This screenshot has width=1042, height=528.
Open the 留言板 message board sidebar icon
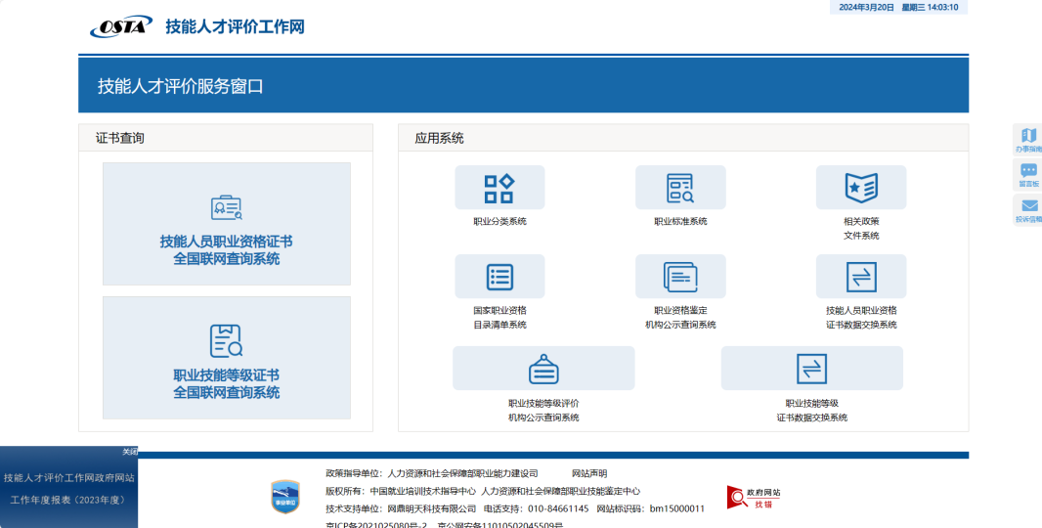coord(1028,176)
